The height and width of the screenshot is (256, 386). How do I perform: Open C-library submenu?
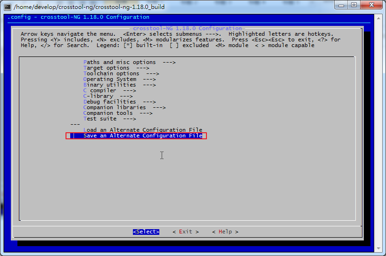click(108, 96)
